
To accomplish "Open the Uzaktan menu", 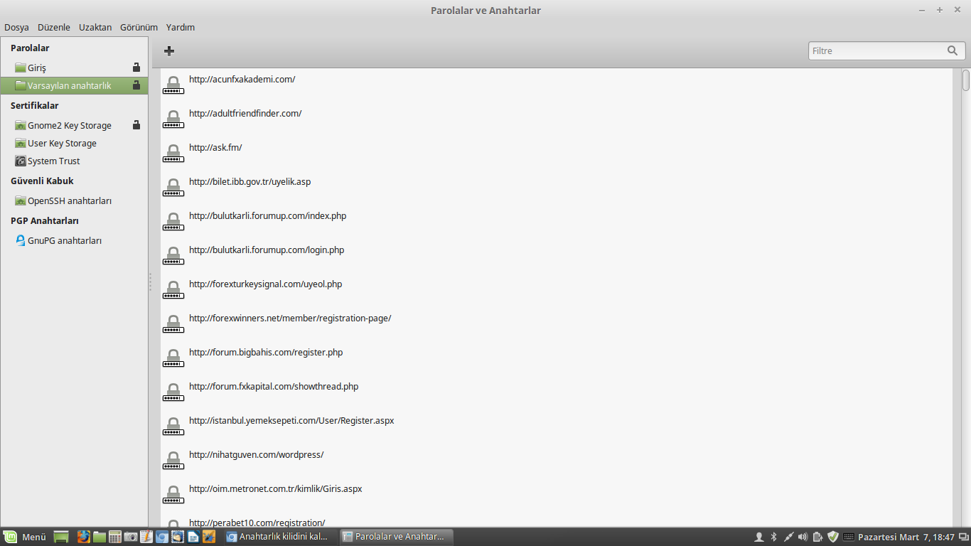I will tap(95, 27).
